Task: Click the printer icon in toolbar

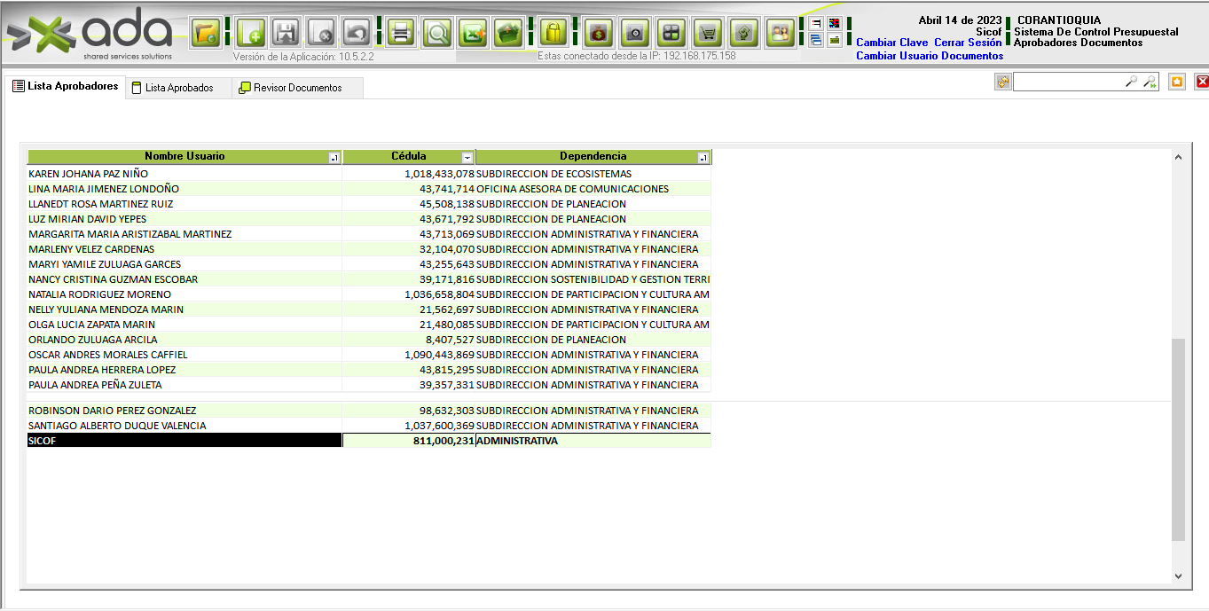Action: tap(402, 34)
